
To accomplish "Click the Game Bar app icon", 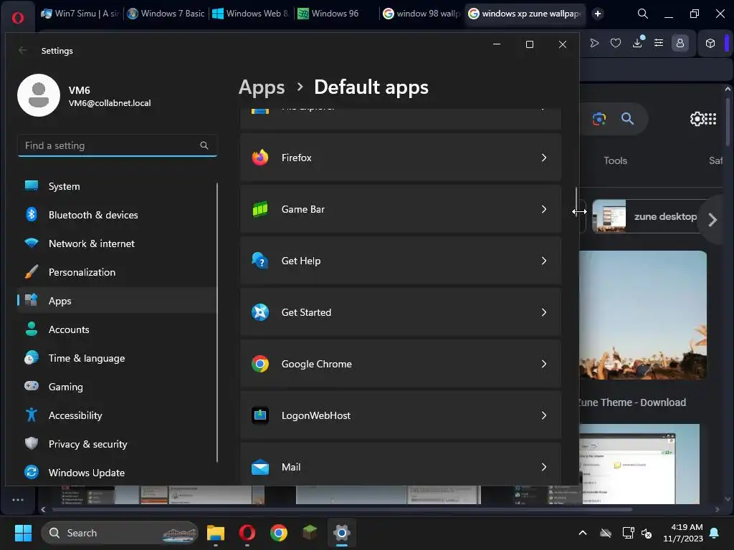I will (x=259, y=209).
